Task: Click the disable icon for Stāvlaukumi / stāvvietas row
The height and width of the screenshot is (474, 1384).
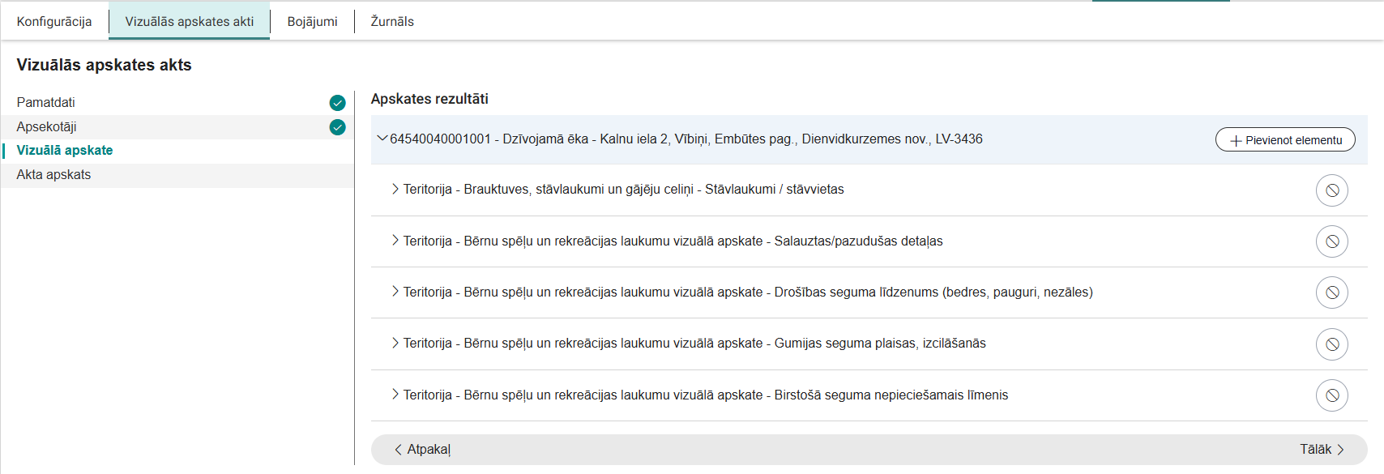Action: point(1331,190)
